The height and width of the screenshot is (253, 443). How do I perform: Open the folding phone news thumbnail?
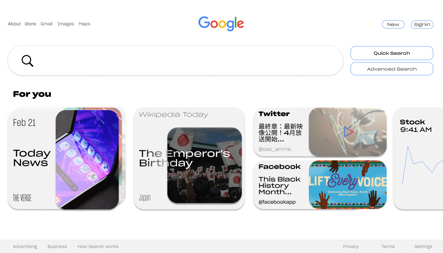[87, 159]
